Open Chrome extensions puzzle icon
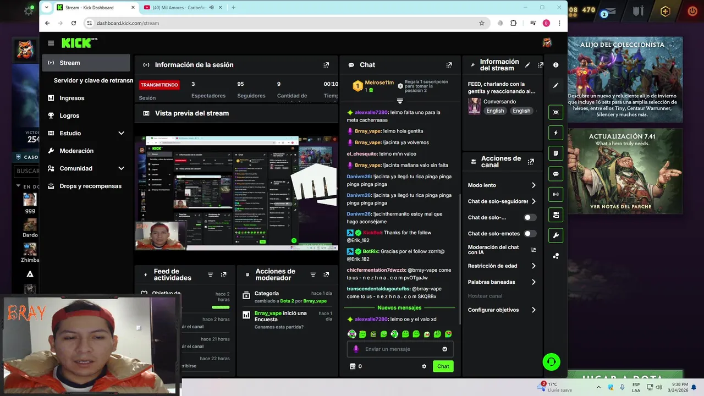 [513, 23]
